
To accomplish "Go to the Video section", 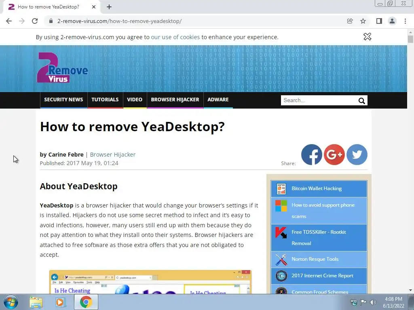I will click(135, 100).
